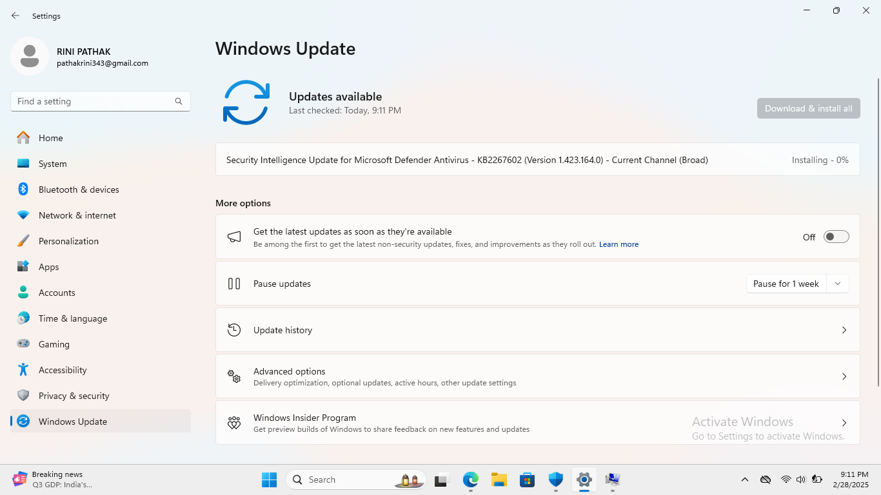
Task: Open the Learn more link
Action: (x=619, y=244)
